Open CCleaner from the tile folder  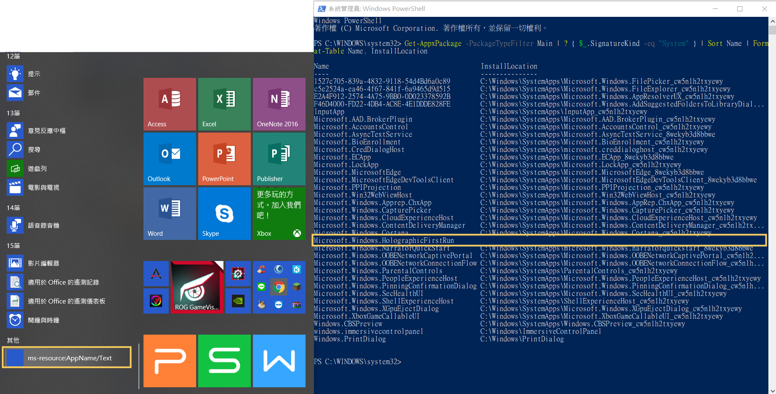262,269
